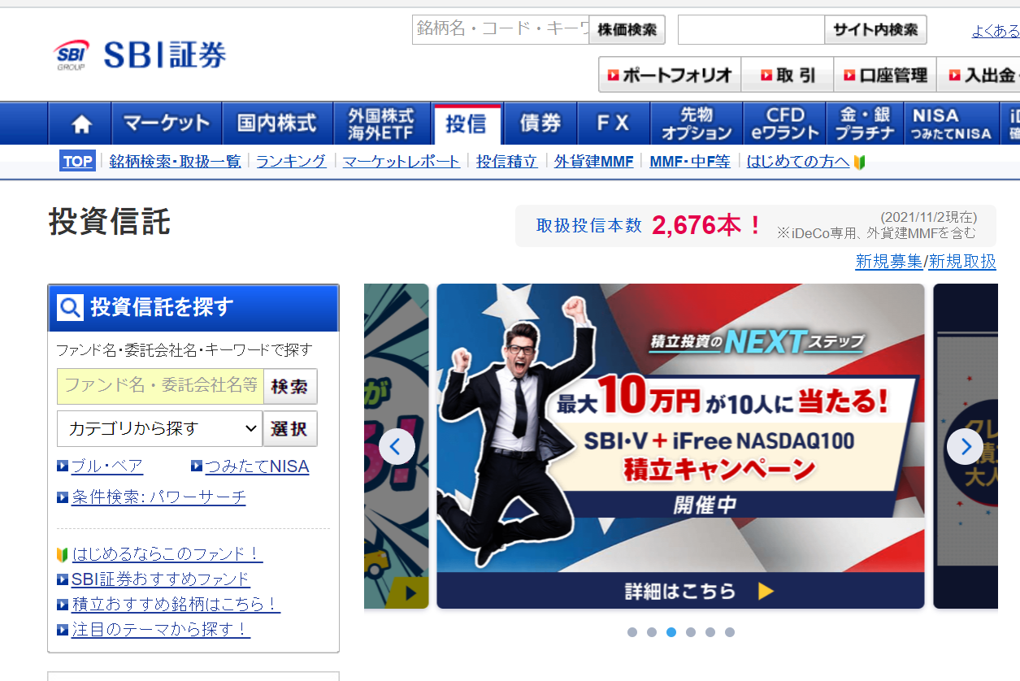Open はじめるならこのファンド！ link
1020x681 pixels.
pos(167,554)
